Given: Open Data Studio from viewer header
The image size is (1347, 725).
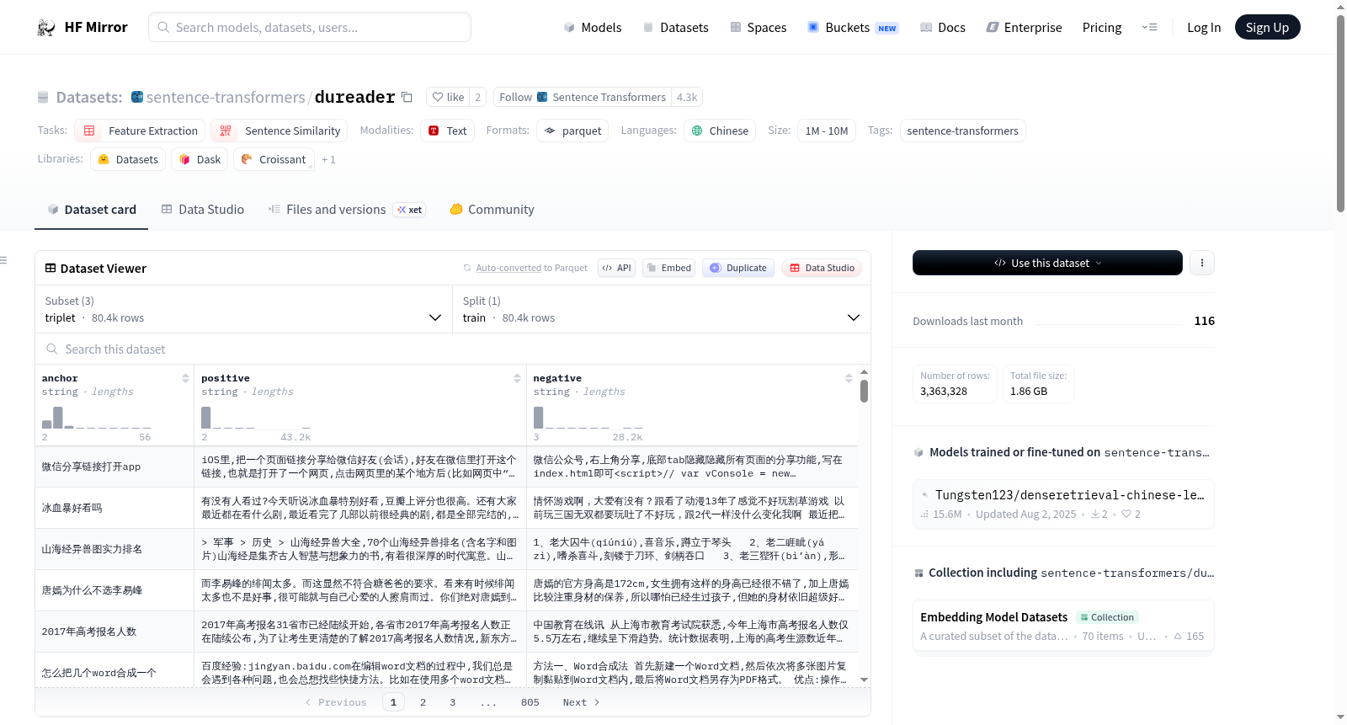Looking at the screenshot, I should click(822, 268).
